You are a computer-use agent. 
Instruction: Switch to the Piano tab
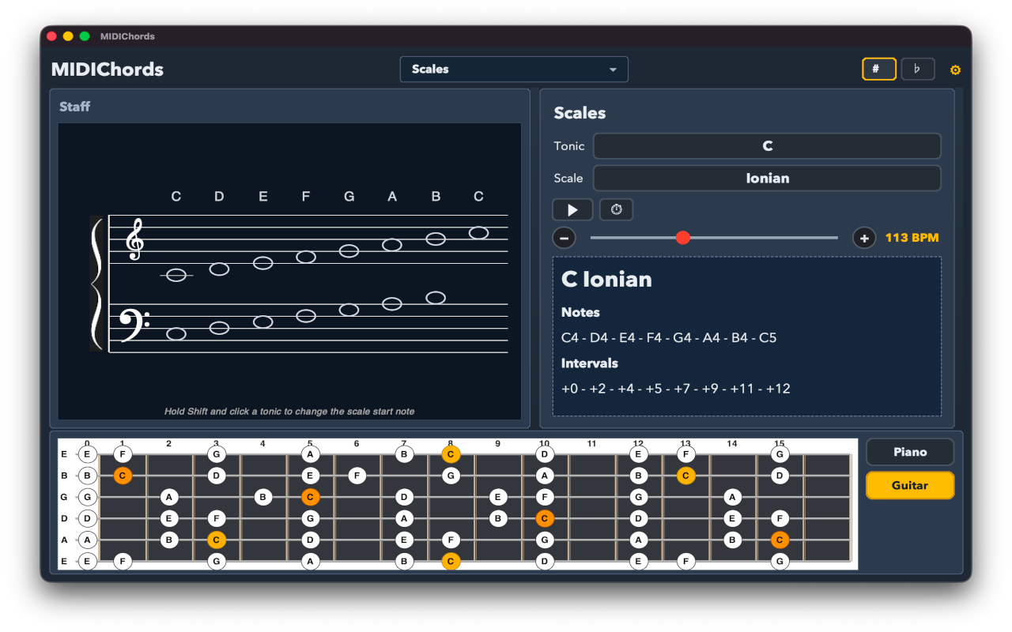tap(909, 451)
